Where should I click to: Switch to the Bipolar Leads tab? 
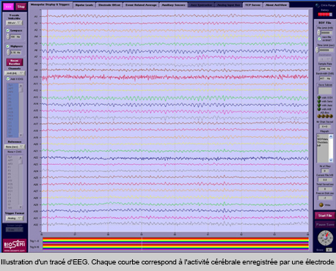point(84,5)
